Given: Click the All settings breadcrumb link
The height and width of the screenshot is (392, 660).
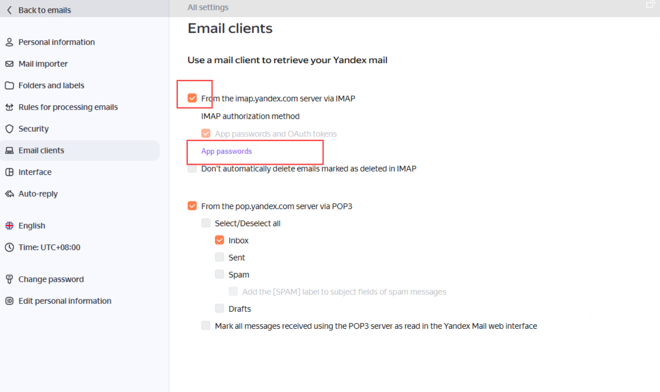Looking at the screenshot, I should tap(208, 7).
